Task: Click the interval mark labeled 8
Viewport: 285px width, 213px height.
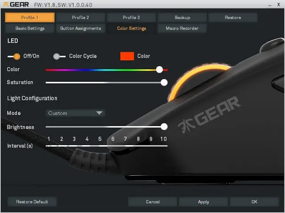Action: 138,139
